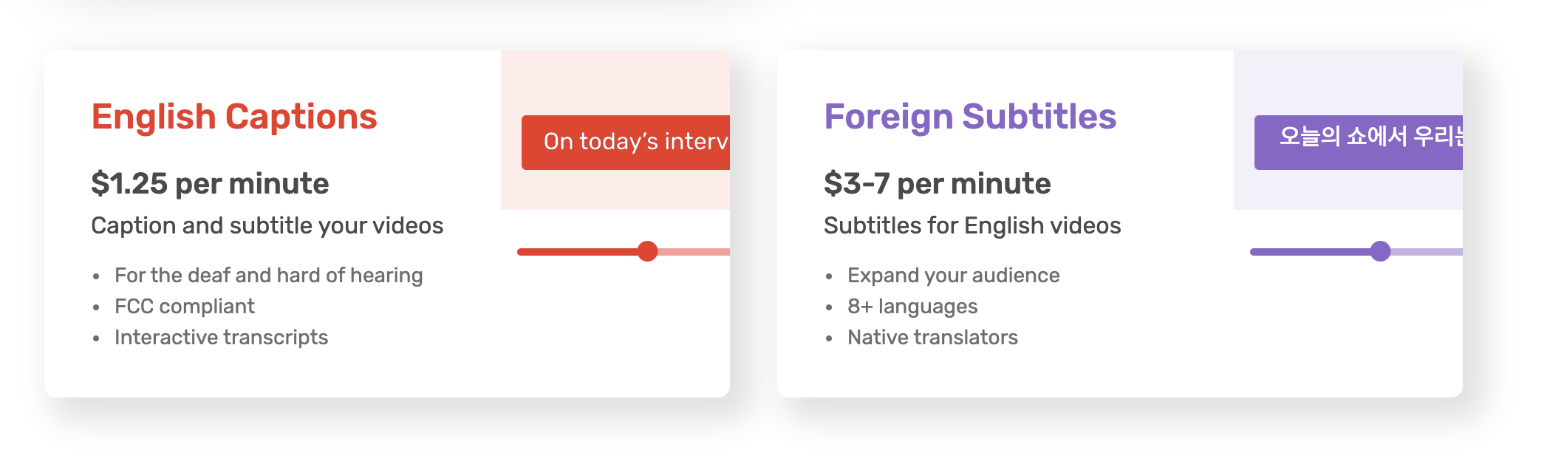Click the purple slider handle
This screenshot has height=464, width=1550.
(x=1380, y=251)
